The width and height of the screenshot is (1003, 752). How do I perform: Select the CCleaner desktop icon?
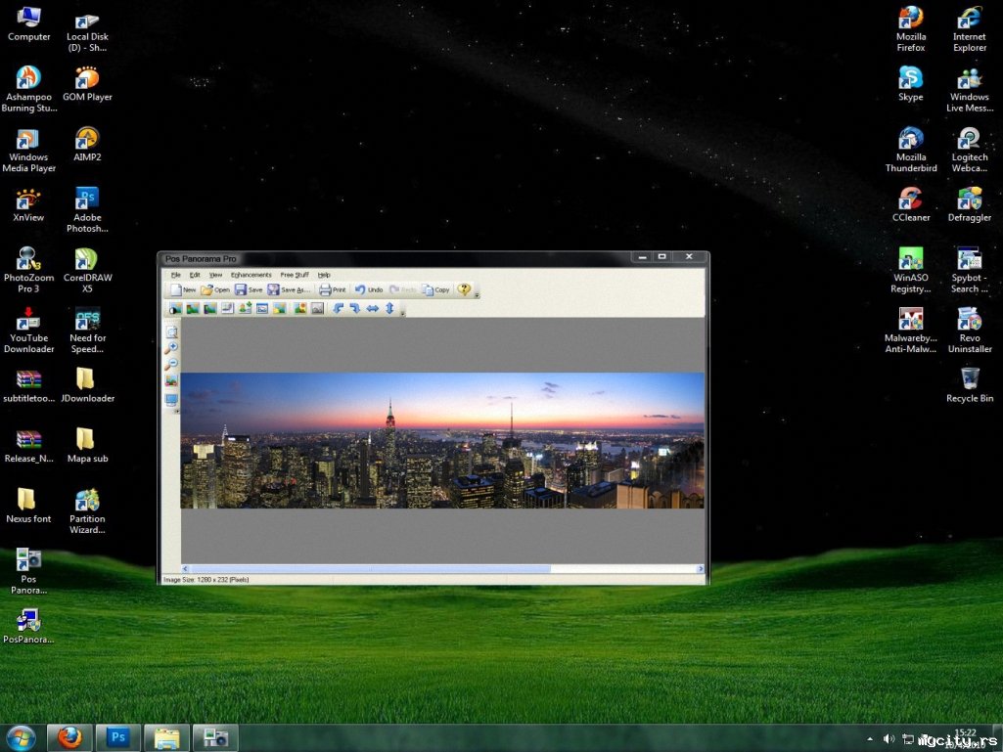(911, 204)
